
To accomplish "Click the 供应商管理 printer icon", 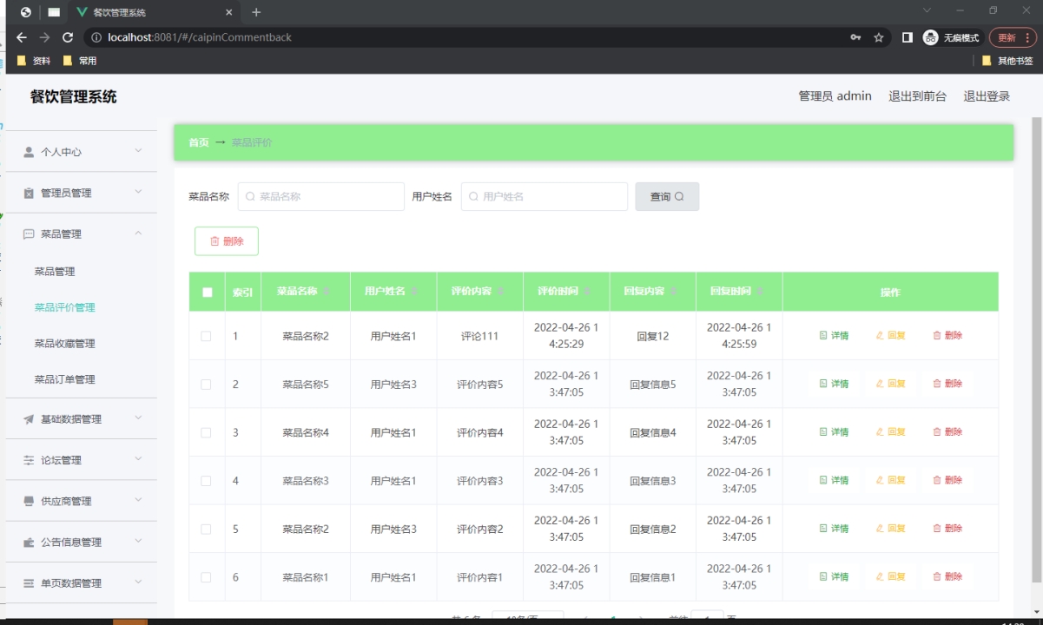I will 29,502.
